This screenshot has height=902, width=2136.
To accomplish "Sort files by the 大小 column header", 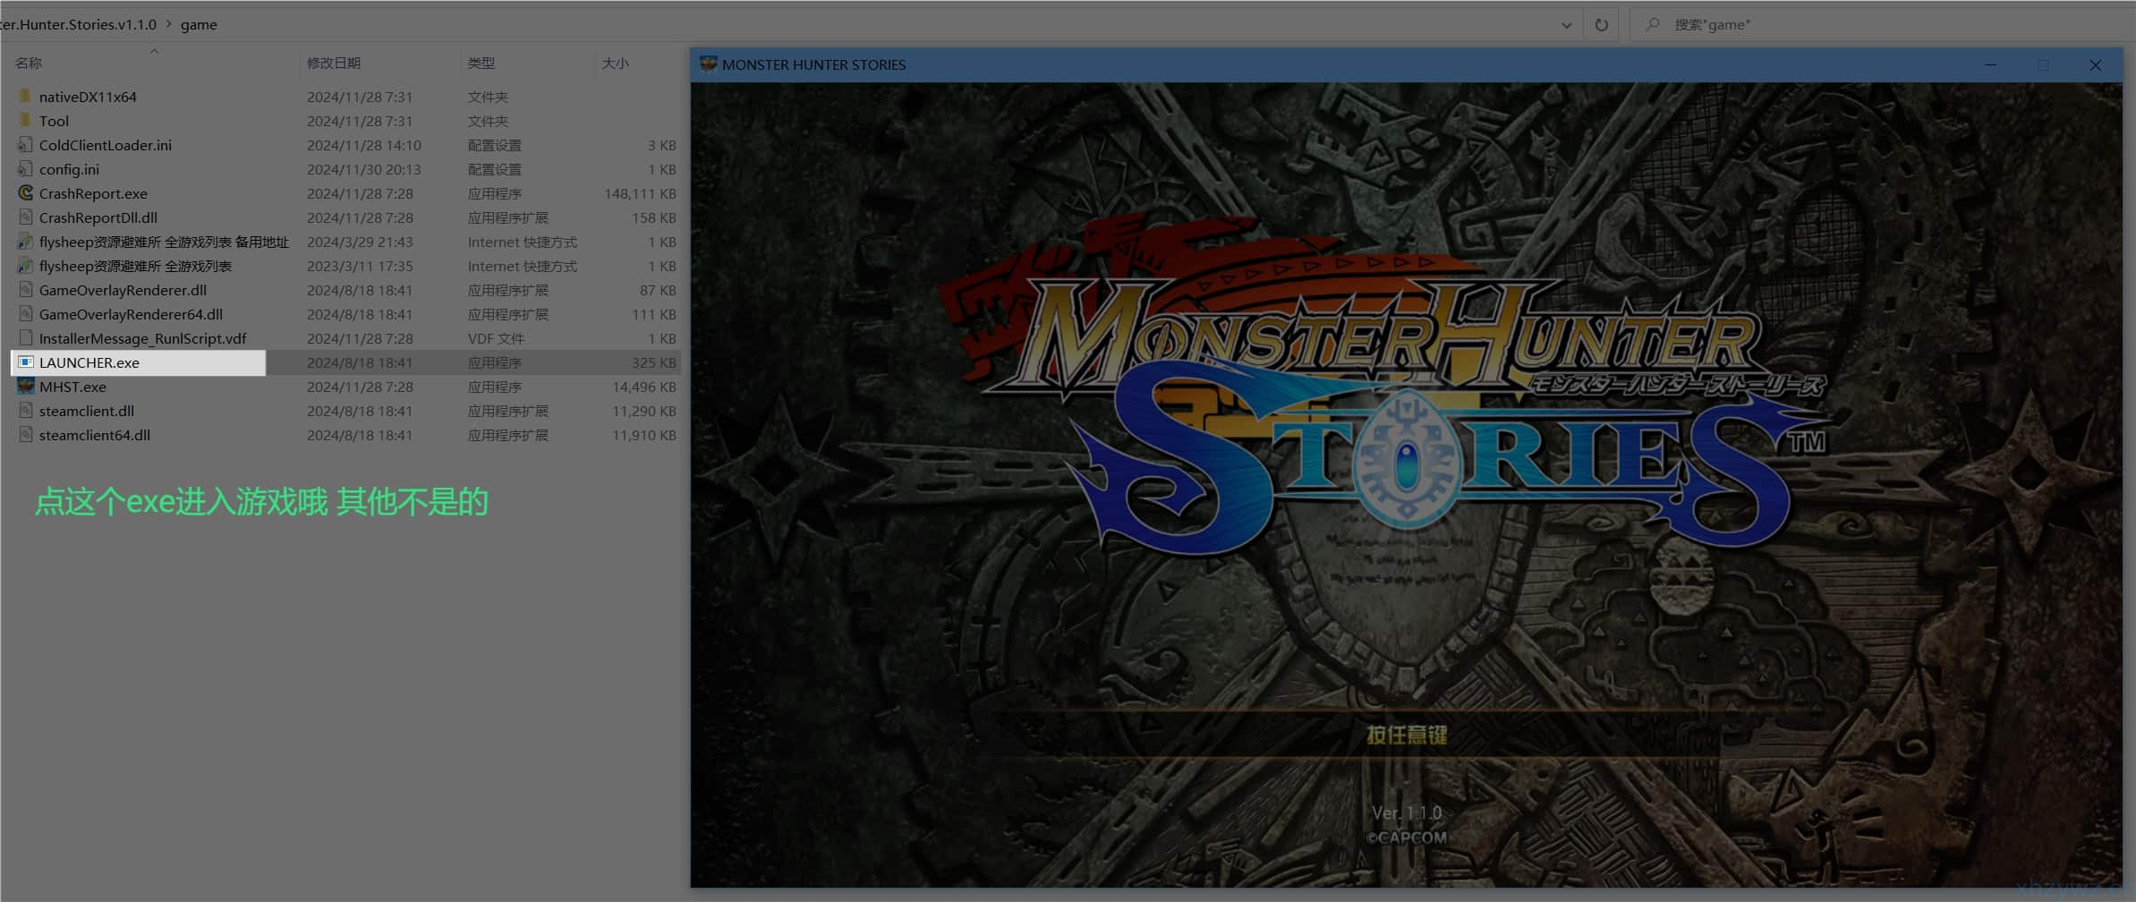I will (617, 63).
